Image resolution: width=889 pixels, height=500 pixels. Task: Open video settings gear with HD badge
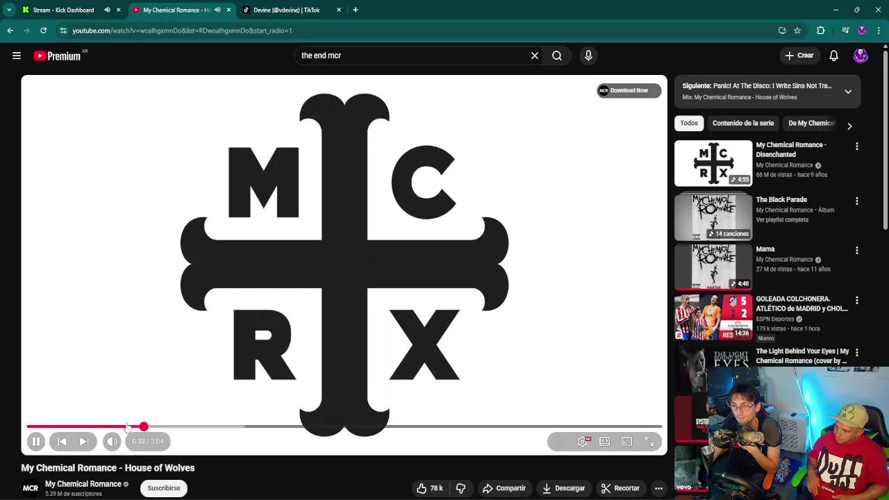click(583, 442)
